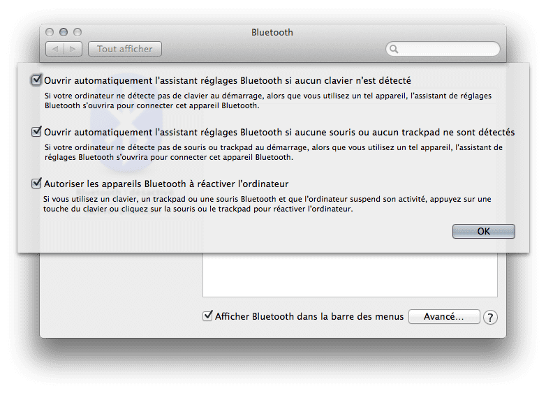
Task: Toggle auto-open assistant if no keyboard detected
Action: (x=36, y=80)
